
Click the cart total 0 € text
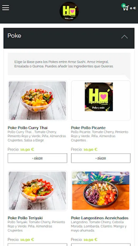(x=133, y=8)
